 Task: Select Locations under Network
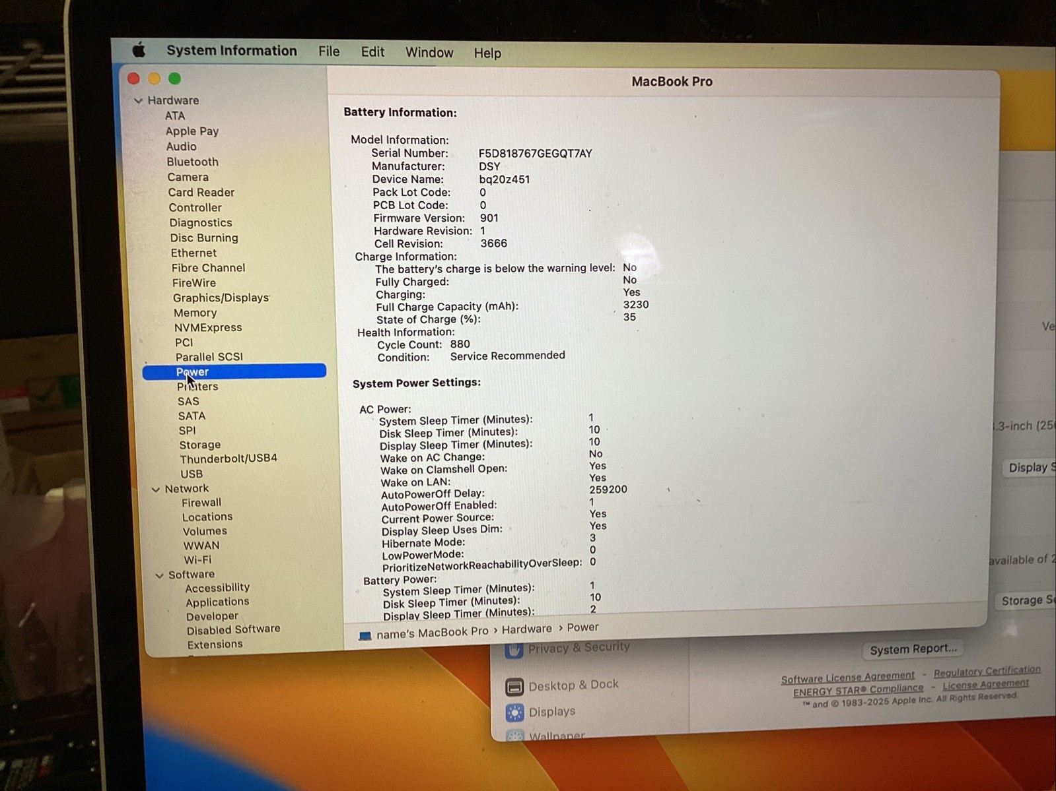coord(207,517)
